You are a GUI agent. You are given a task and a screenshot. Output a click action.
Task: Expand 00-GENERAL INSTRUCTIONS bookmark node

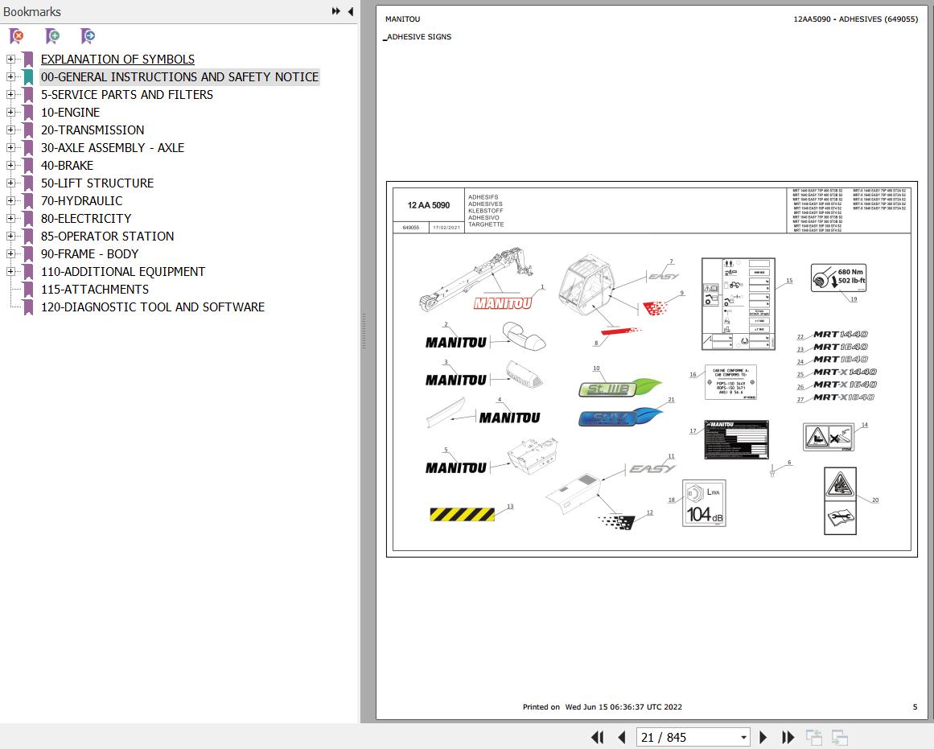click(10, 77)
